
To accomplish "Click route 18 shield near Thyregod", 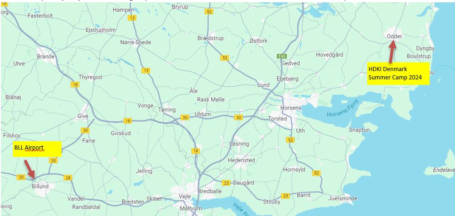I will tap(75, 84).
